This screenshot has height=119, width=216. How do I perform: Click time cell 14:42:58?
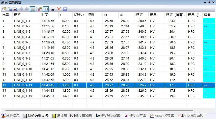click(x=48, y=80)
